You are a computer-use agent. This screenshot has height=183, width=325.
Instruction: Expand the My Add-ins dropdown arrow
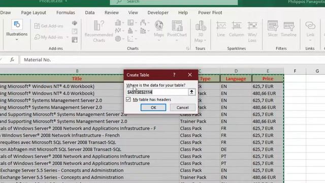pyautogui.click(x=68, y=37)
